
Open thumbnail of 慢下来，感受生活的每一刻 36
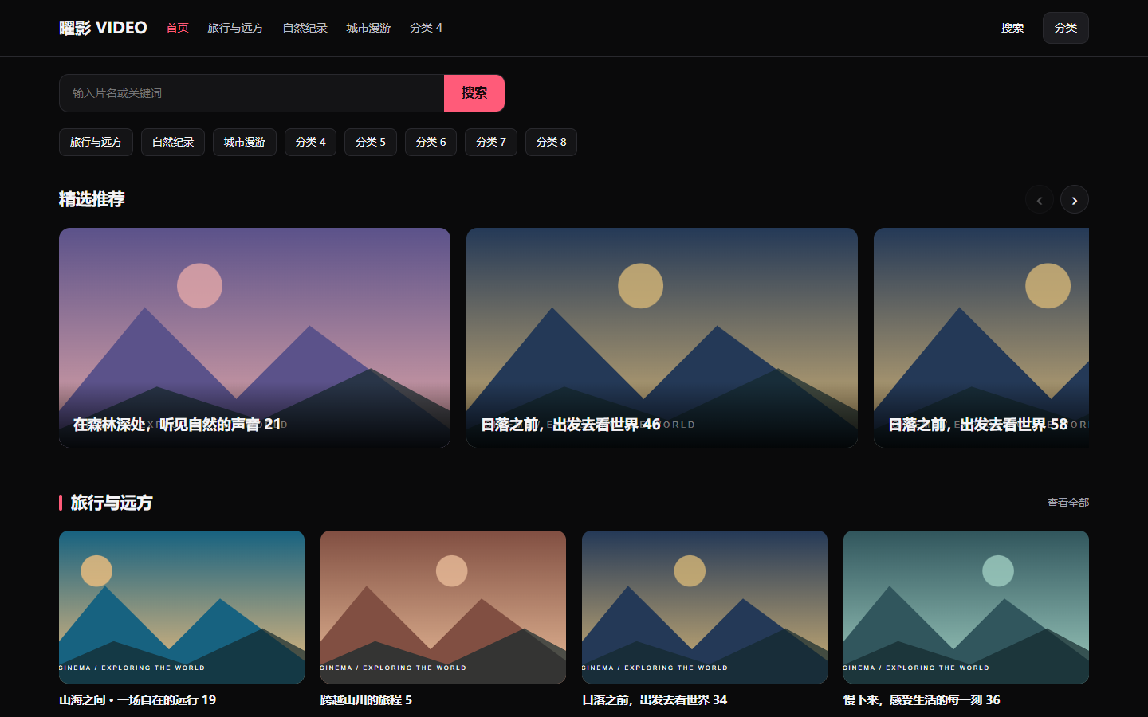pyautogui.click(x=966, y=607)
